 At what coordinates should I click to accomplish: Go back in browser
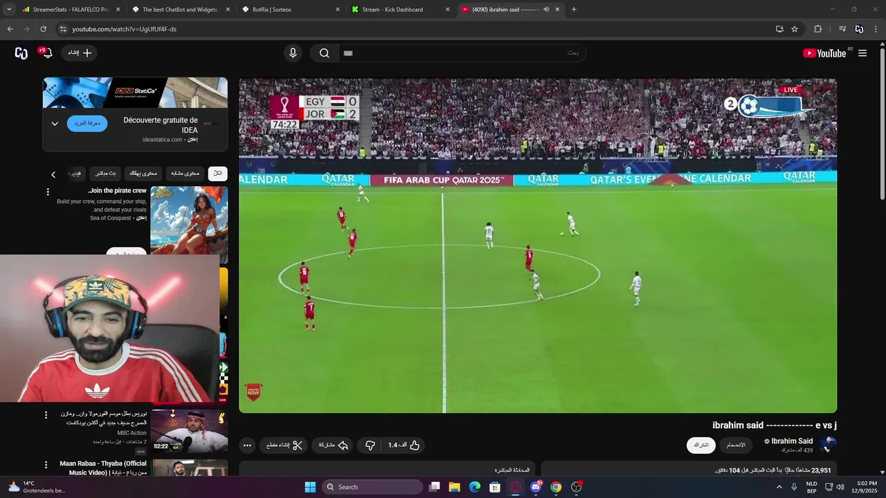(x=10, y=29)
